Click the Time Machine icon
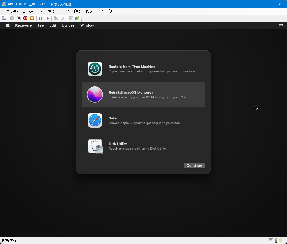 click(x=95, y=69)
